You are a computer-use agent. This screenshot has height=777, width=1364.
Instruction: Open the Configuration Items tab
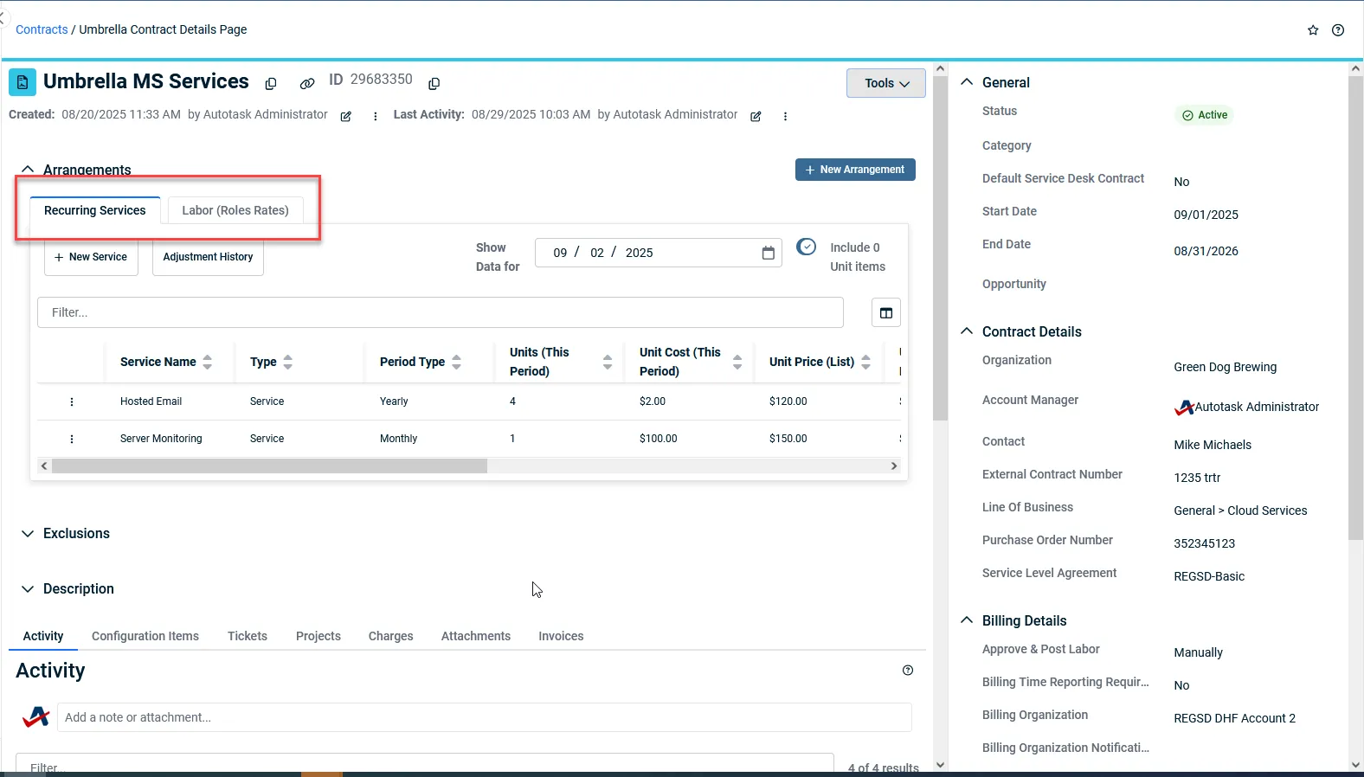point(145,636)
